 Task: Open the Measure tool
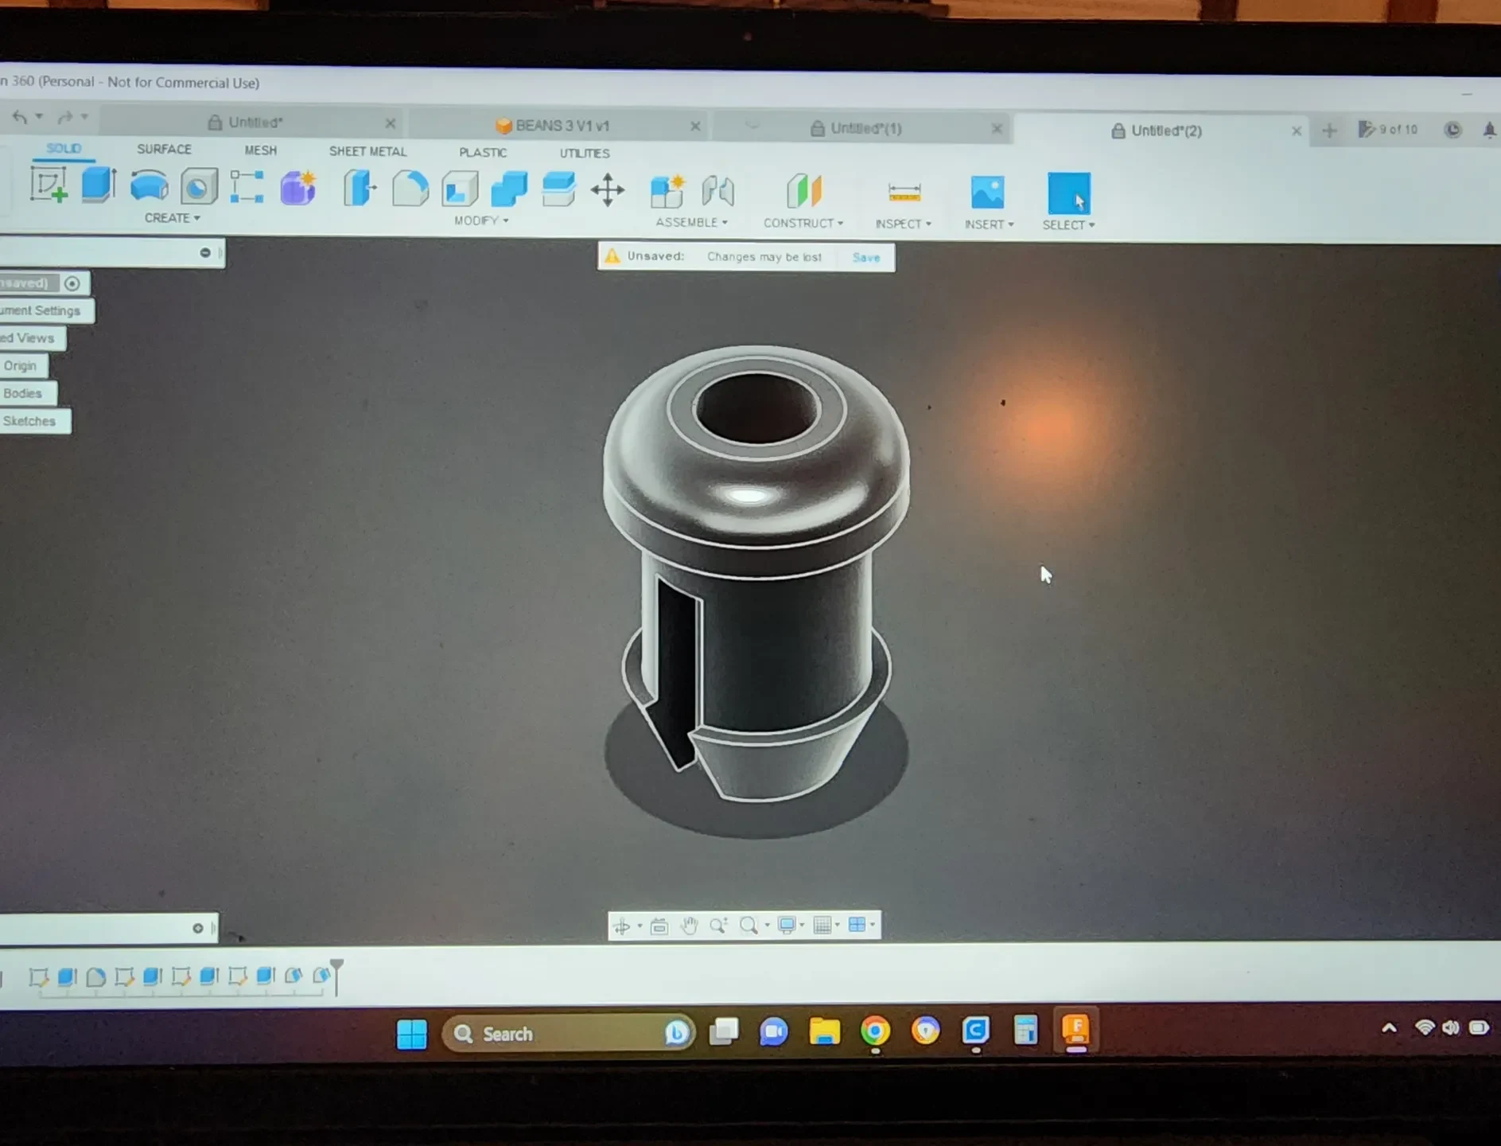click(904, 193)
